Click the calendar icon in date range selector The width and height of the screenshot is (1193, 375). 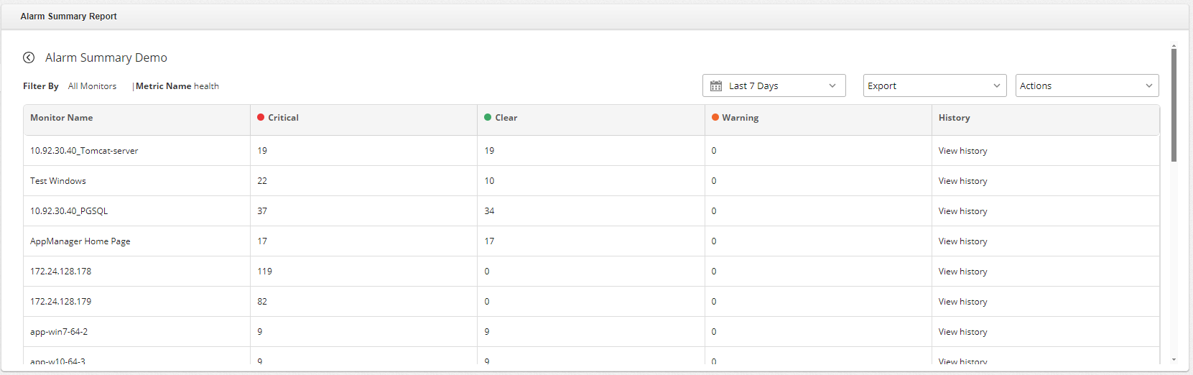point(716,86)
